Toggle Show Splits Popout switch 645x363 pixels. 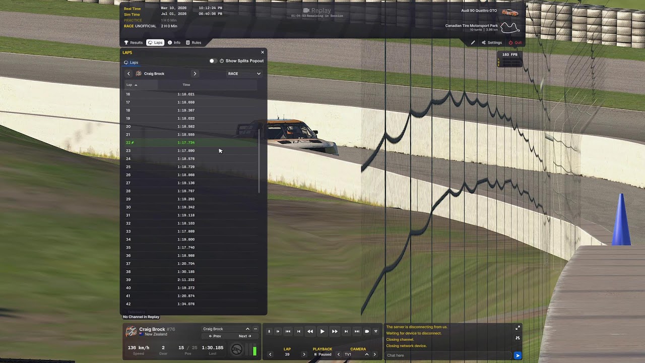tap(213, 61)
